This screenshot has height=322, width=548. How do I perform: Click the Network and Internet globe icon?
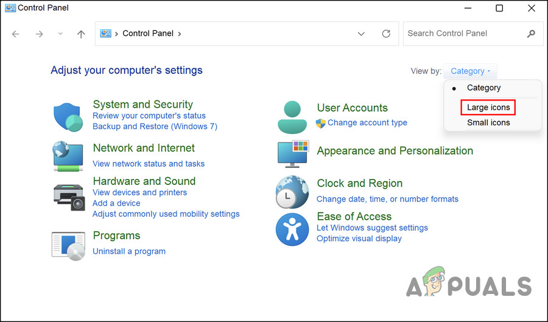(x=68, y=156)
